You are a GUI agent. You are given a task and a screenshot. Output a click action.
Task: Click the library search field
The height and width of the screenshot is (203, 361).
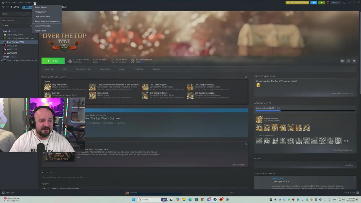coord(16,26)
